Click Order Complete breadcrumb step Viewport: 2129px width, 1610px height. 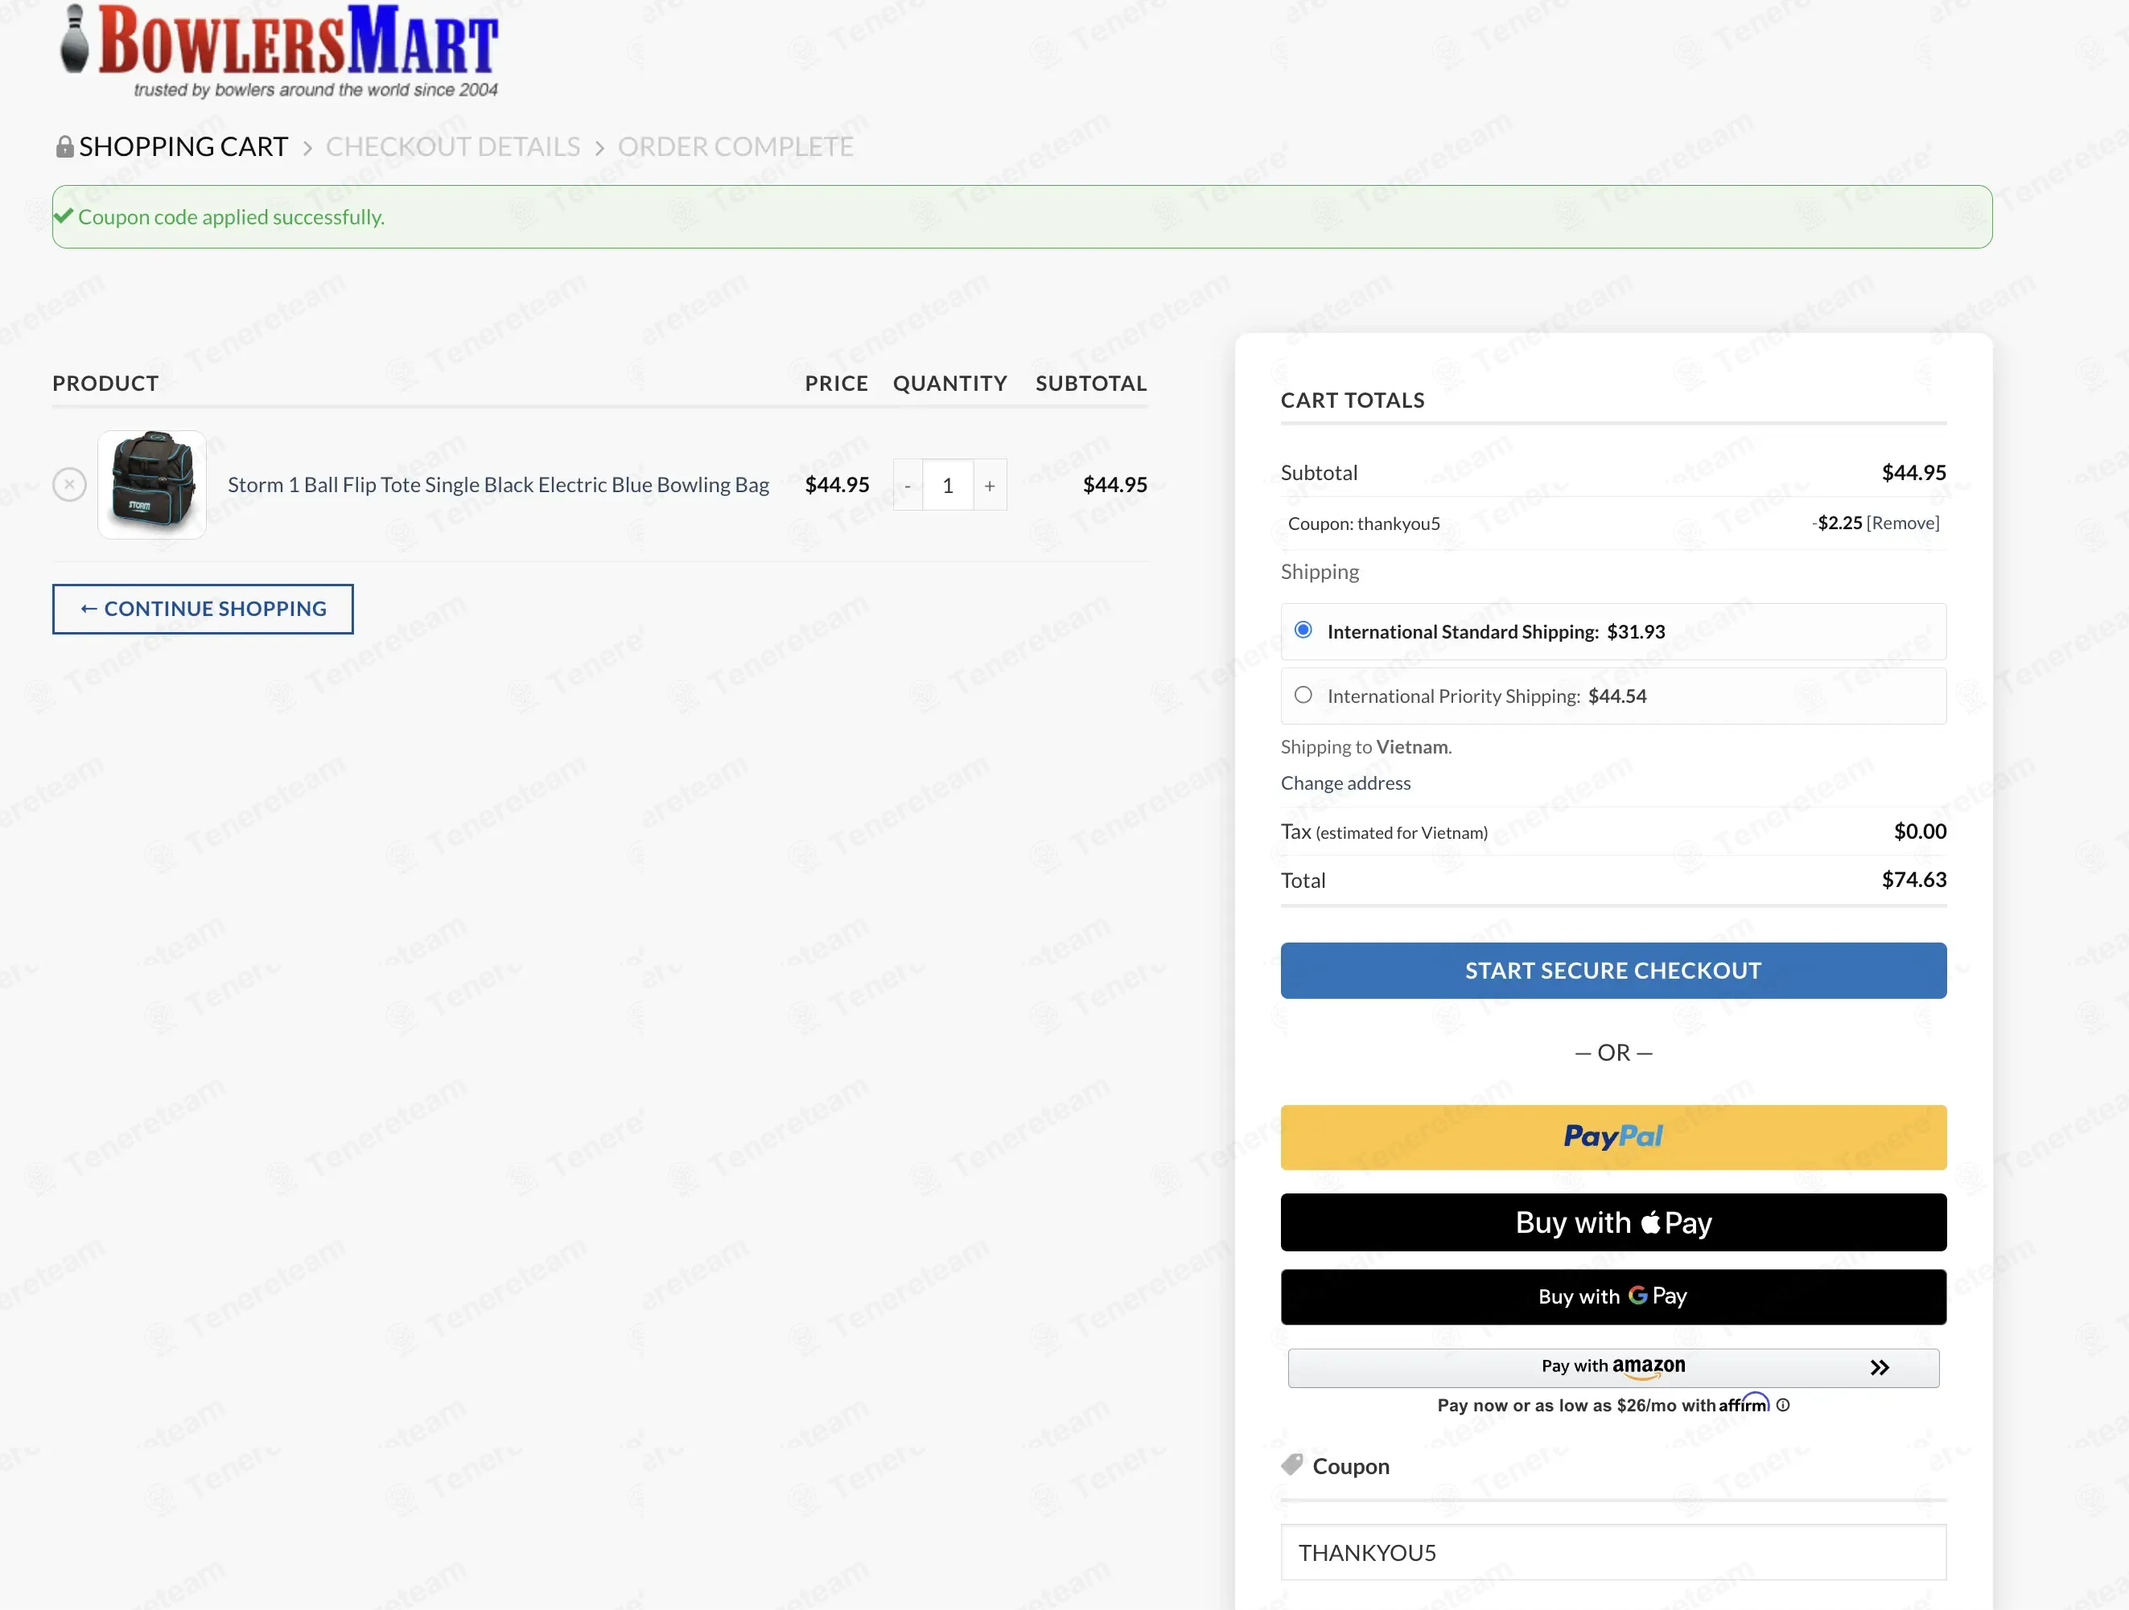[735, 146]
